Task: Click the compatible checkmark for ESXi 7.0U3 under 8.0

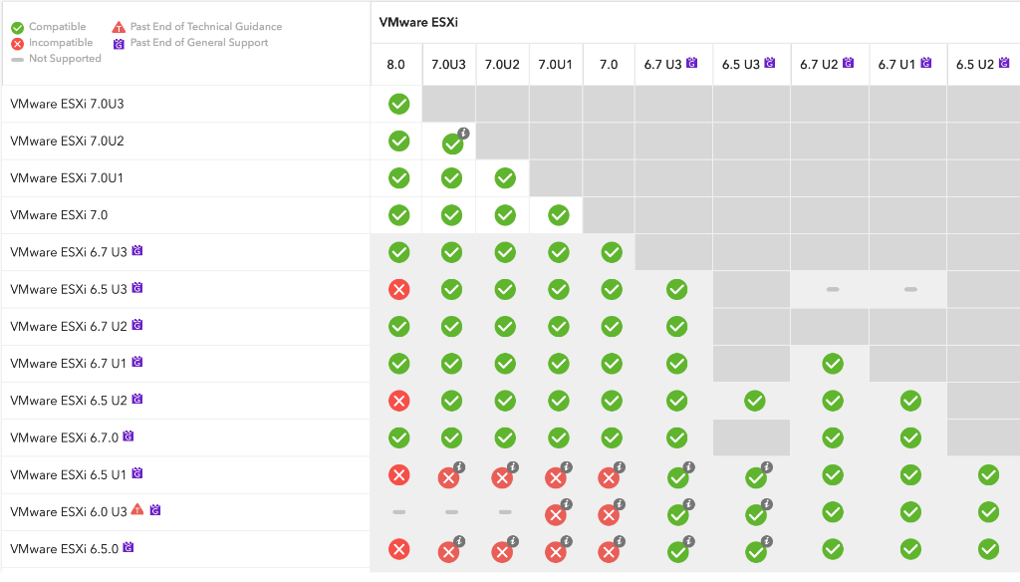Action: 398,104
